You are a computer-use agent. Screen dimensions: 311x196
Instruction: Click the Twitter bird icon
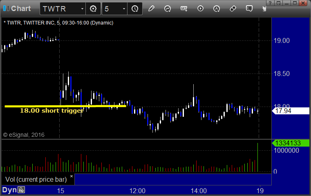[x=264, y=9]
